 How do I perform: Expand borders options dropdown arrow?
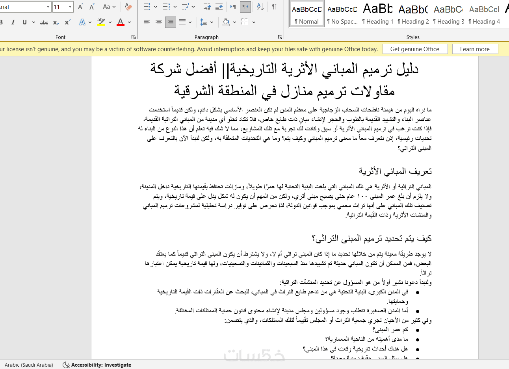254,22
